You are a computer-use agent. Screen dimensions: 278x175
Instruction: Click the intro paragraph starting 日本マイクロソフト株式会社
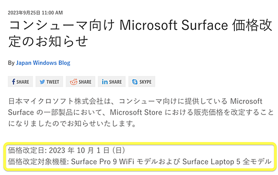point(141,112)
